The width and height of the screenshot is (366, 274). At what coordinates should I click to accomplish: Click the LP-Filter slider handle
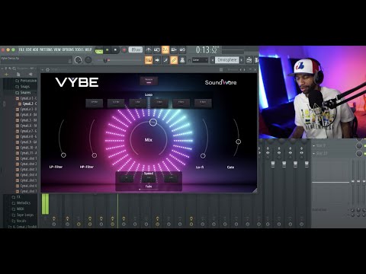tap(63, 155)
